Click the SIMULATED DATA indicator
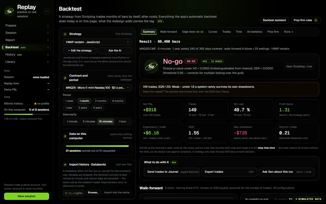This screenshot has width=326, height=204. 309,199
